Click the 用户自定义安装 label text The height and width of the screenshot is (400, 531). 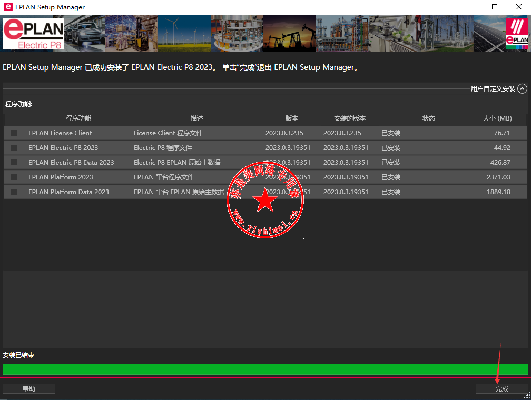493,88
